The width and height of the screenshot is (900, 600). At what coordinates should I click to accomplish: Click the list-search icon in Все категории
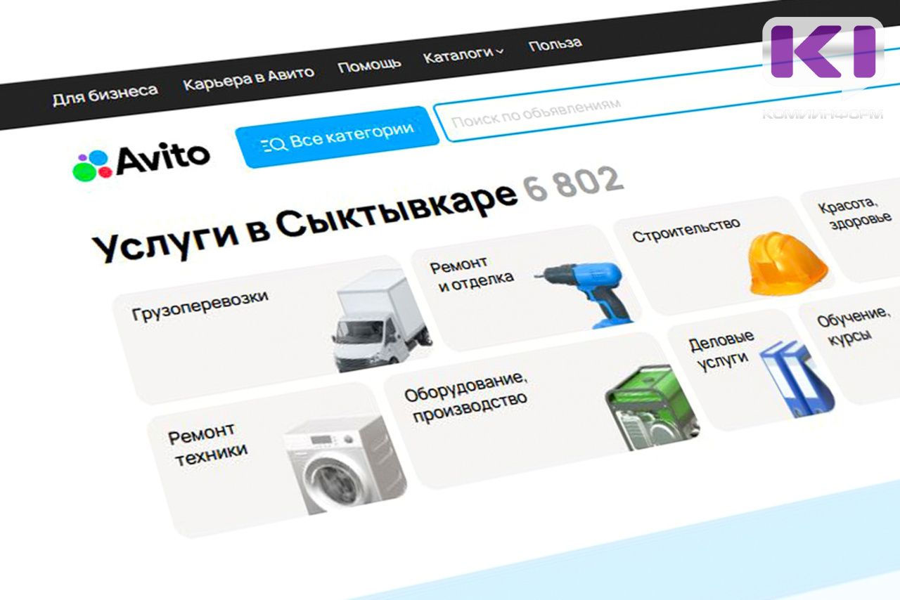coord(274,144)
